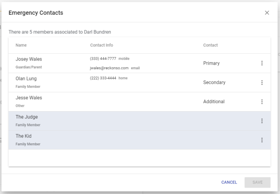Select the Josey Wales contact name

tap(29, 59)
